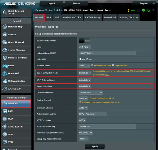Screen dimensions: 158x150
Task: Open the WAN globe icon
Action: 5,119
